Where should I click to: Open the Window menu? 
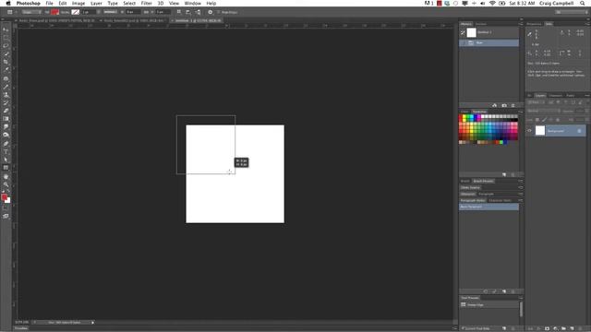[193, 3]
